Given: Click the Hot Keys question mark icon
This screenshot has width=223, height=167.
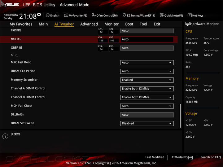Looking at the screenshot, I should pyautogui.click(x=190, y=15).
